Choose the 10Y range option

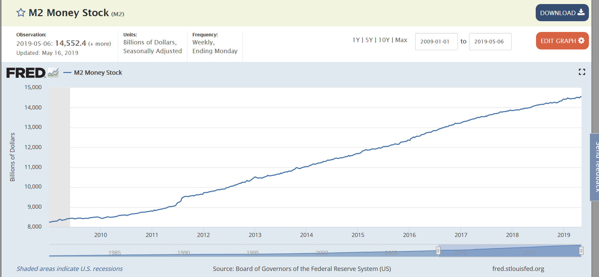(384, 40)
